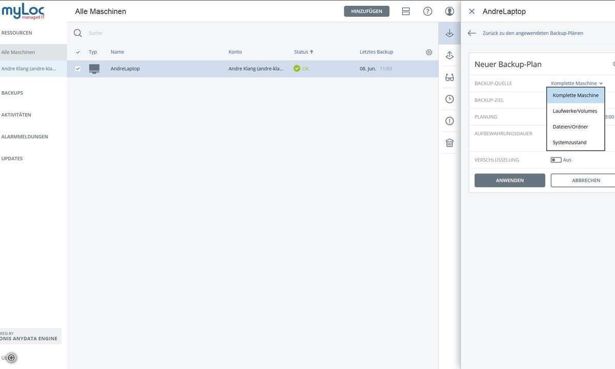Sort by the Status column
The image size is (615, 369).
tap(303, 52)
